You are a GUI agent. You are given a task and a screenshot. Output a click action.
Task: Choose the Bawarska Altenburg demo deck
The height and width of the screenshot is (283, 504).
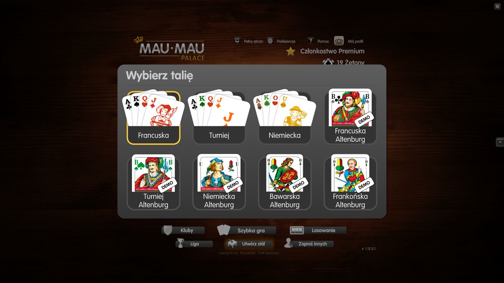click(285, 182)
